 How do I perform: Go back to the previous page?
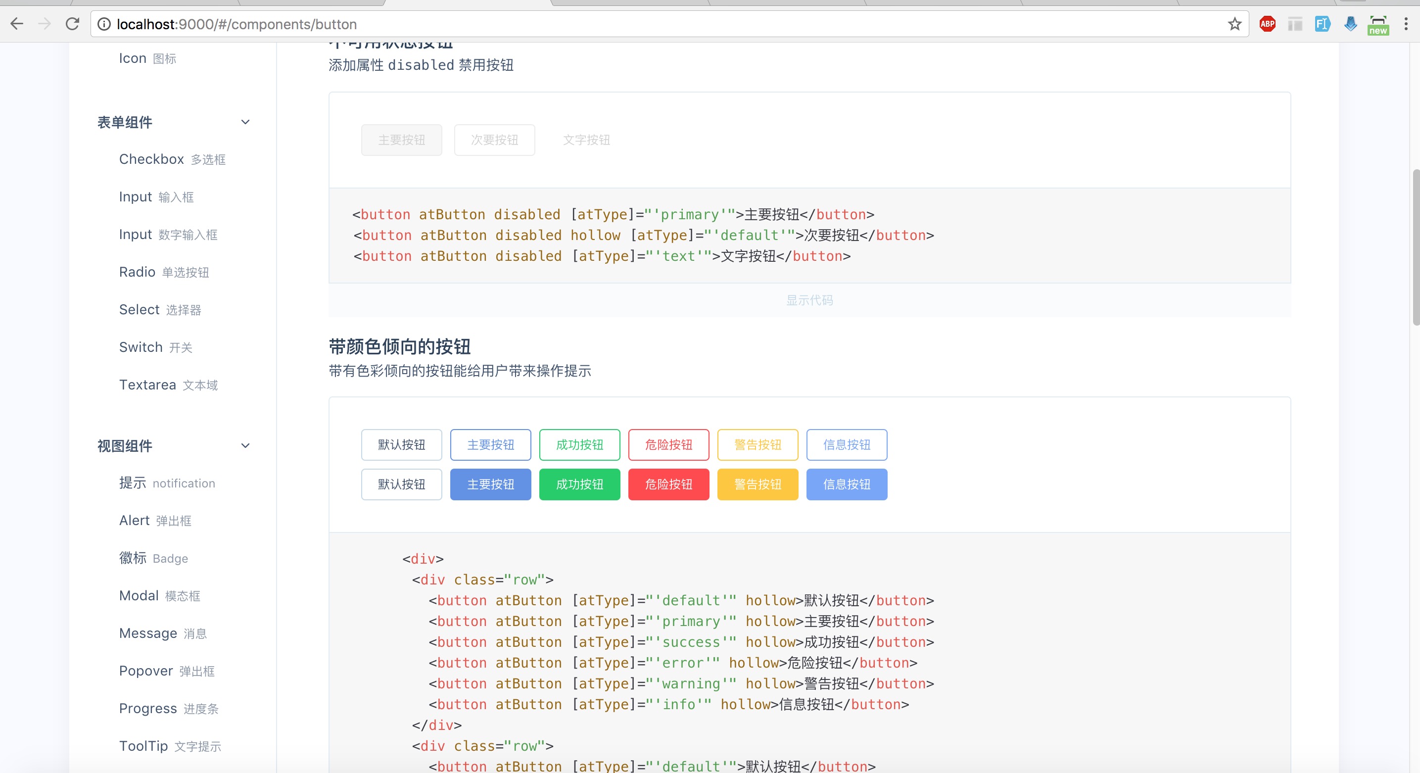[x=17, y=24]
